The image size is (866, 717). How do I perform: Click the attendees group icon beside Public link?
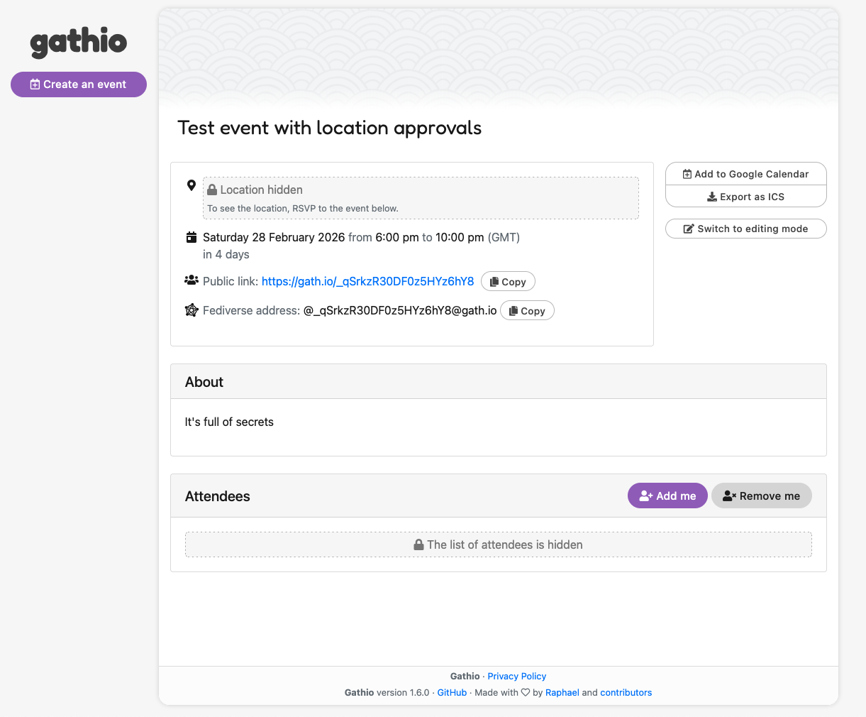pos(191,280)
